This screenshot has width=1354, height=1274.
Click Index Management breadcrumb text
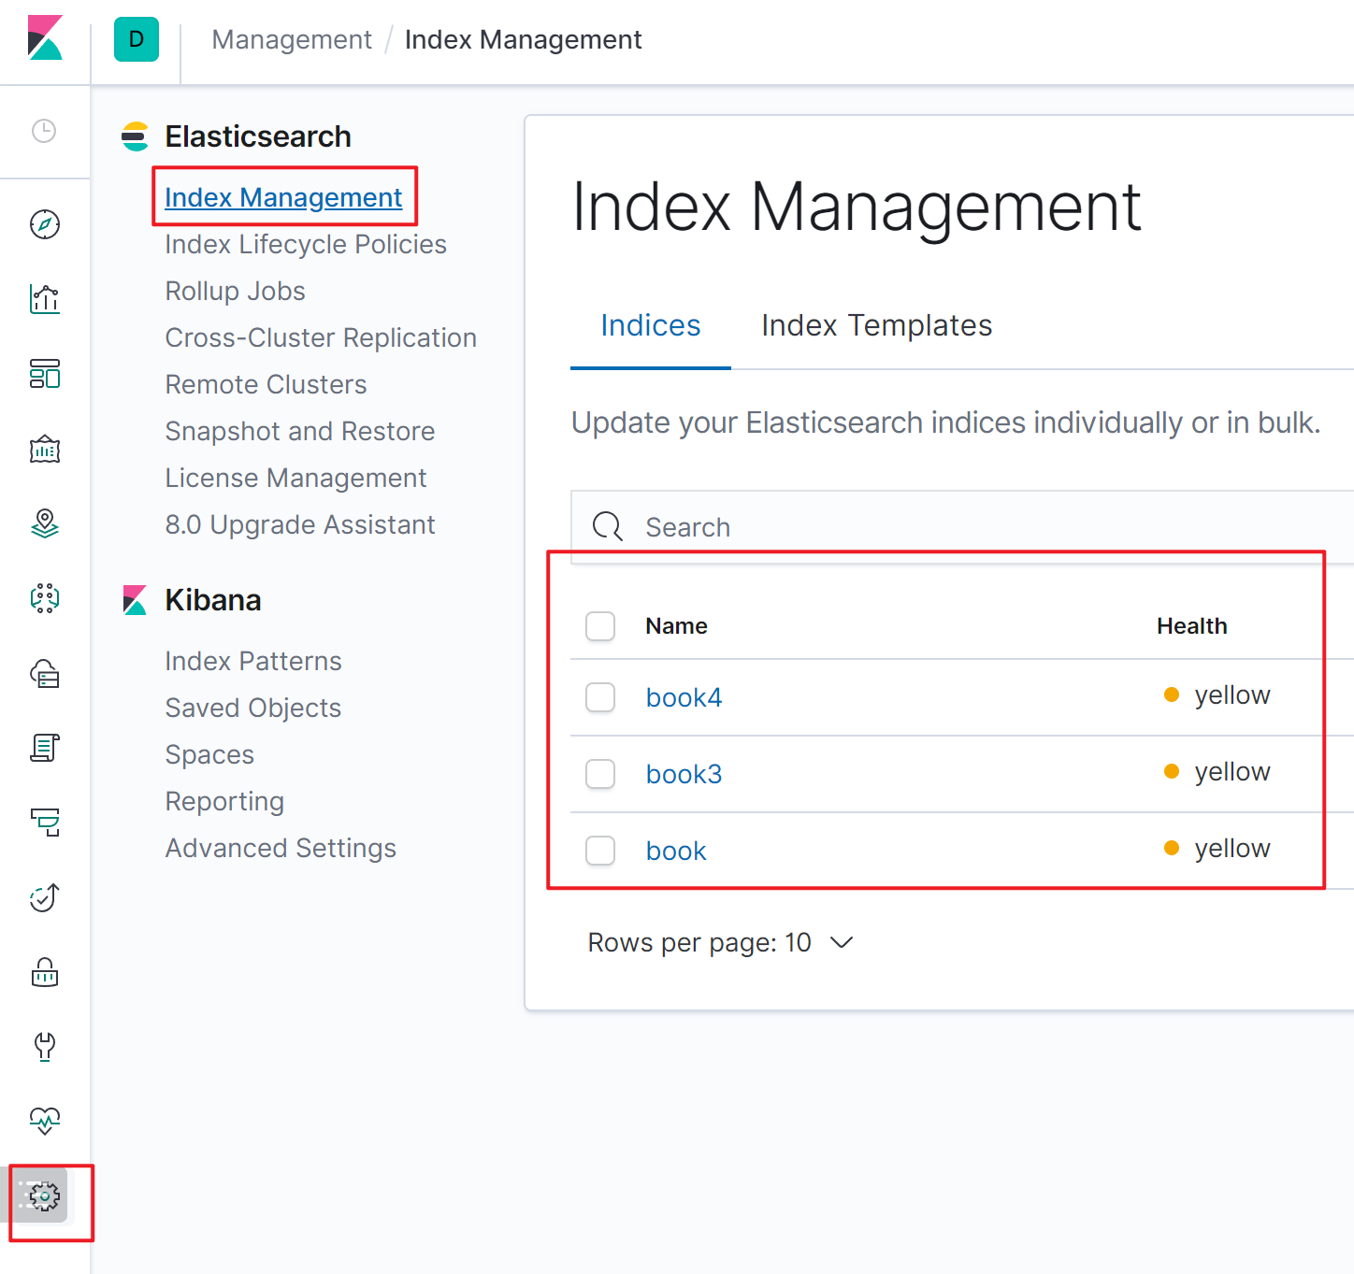[x=523, y=39]
